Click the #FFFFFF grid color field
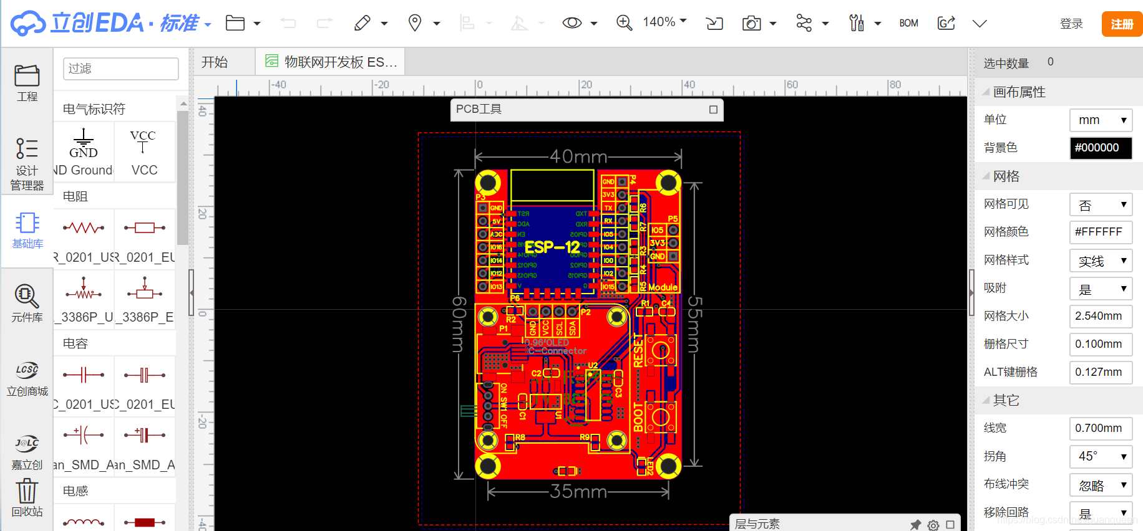 coord(1101,232)
